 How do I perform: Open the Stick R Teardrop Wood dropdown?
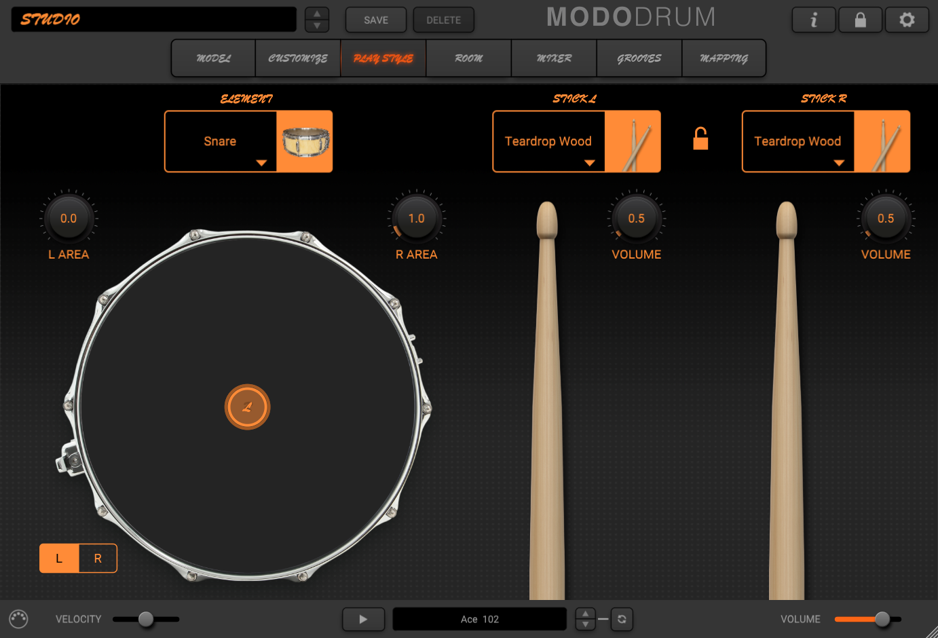798,141
